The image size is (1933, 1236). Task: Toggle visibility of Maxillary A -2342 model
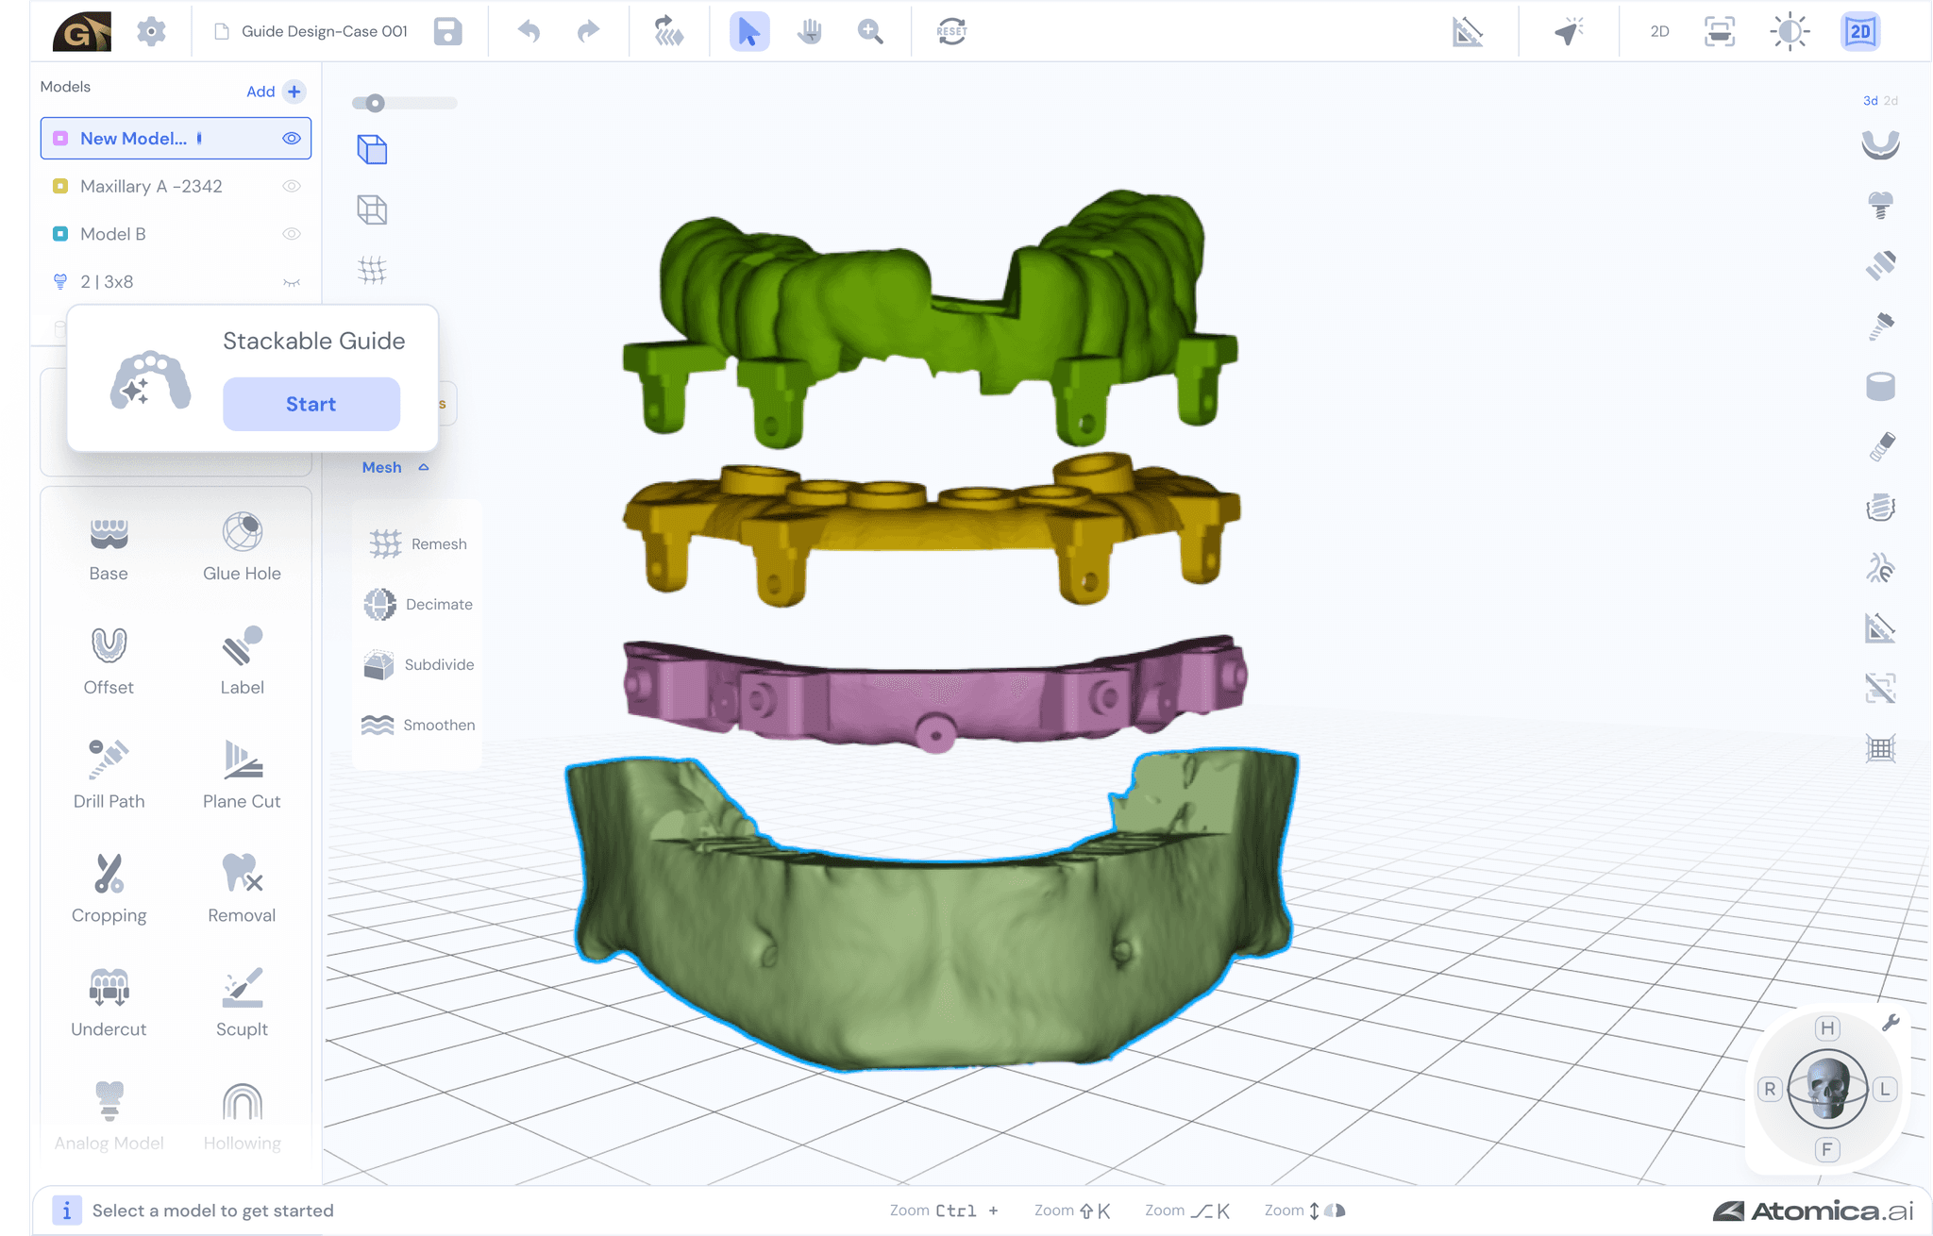point(292,186)
